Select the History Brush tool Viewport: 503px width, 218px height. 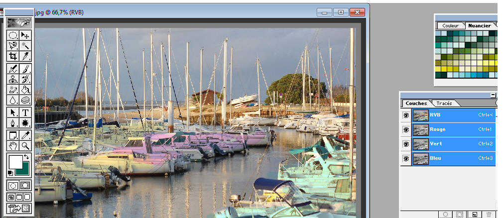pos(25,79)
